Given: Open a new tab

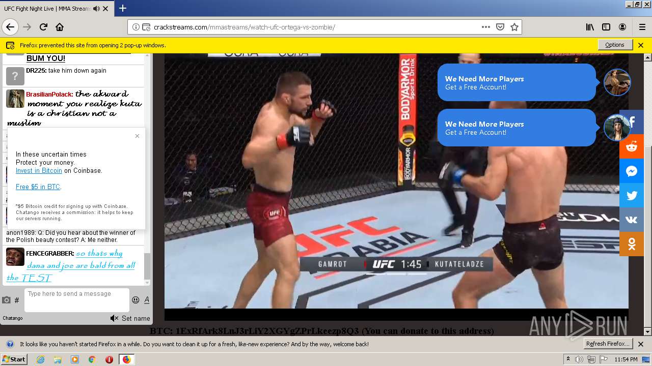Looking at the screenshot, I should coord(123,8).
